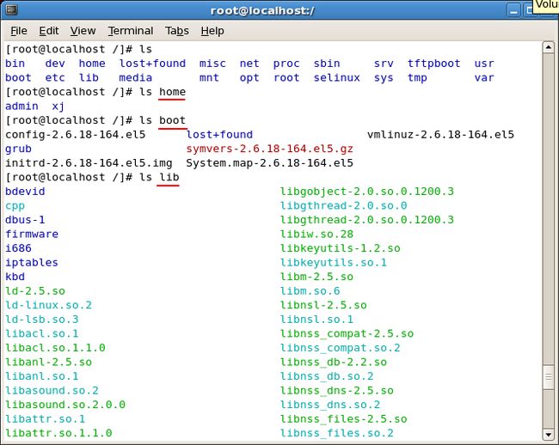This screenshot has width=559, height=445.
Task: Click the 'libnsl-2.5.so' file name
Action: 323,306
